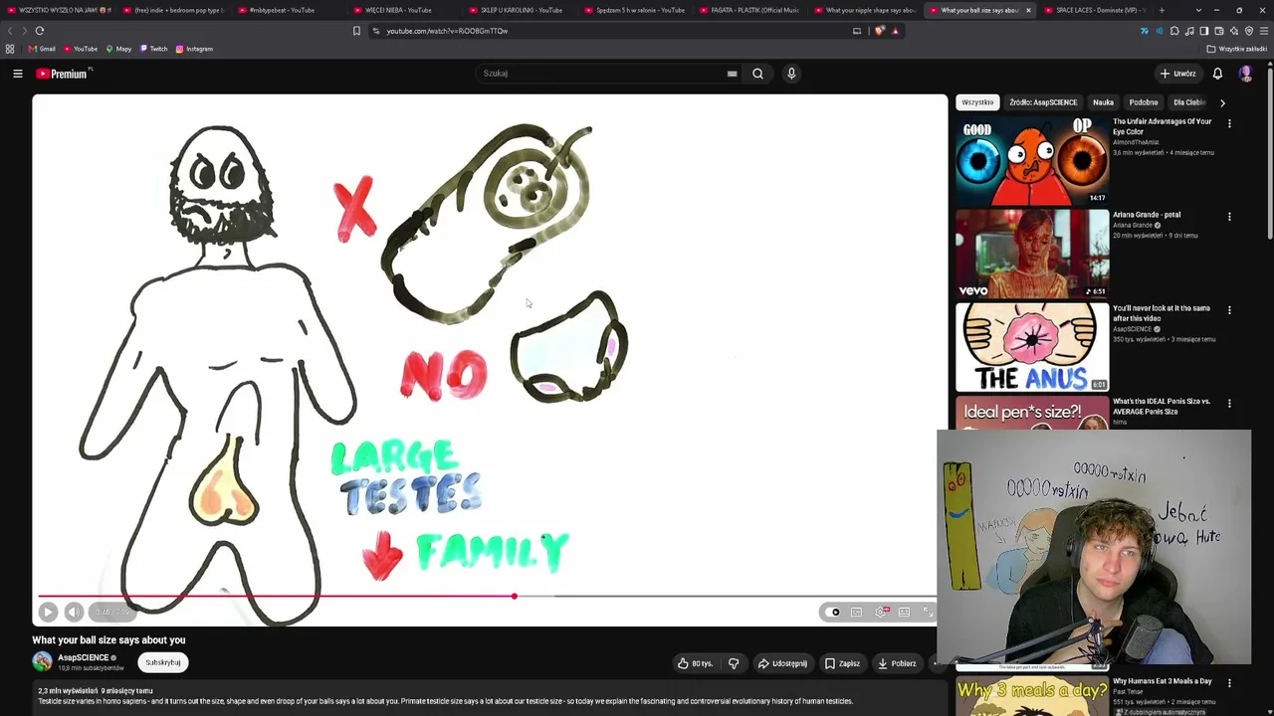This screenshot has width=1274, height=716.
Task: Open Instagram bookmark
Action: (194, 49)
